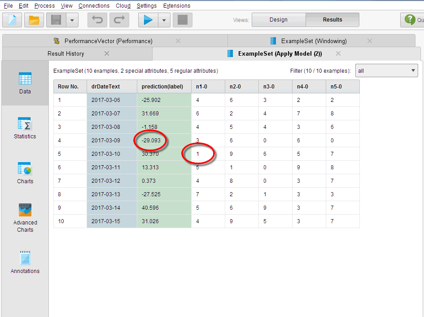The width and height of the screenshot is (424, 317).
Task: Select the prediction cell 31.026
Action: click(x=164, y=221)
